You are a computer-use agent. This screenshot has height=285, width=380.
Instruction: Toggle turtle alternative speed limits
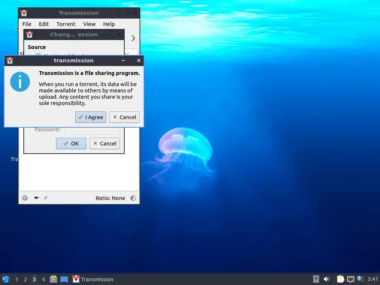(x=36, y=198)
